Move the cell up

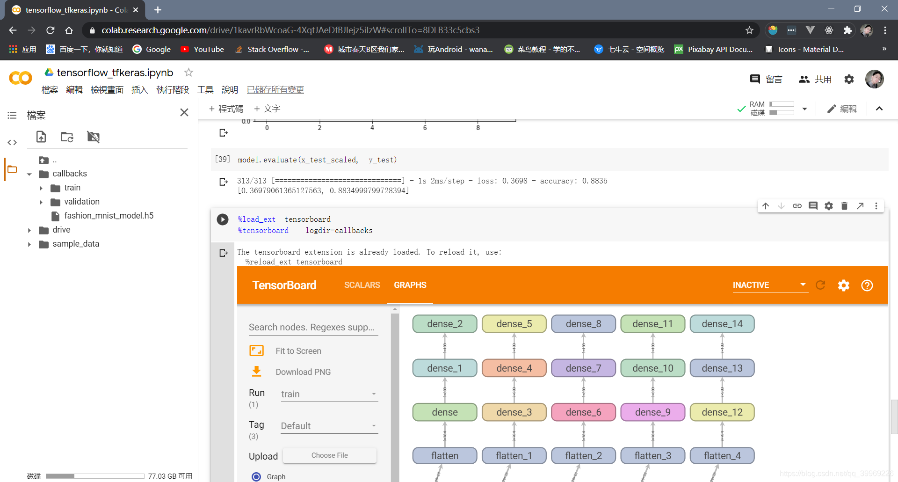coord(766,206)
